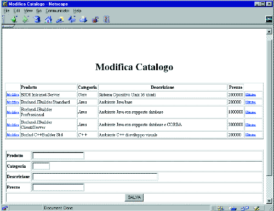Image resolution: width=274 pixels, height=211 pixels.
Task: Stop loading with the Stop traffic-light icon
Action: pos(106,19)
